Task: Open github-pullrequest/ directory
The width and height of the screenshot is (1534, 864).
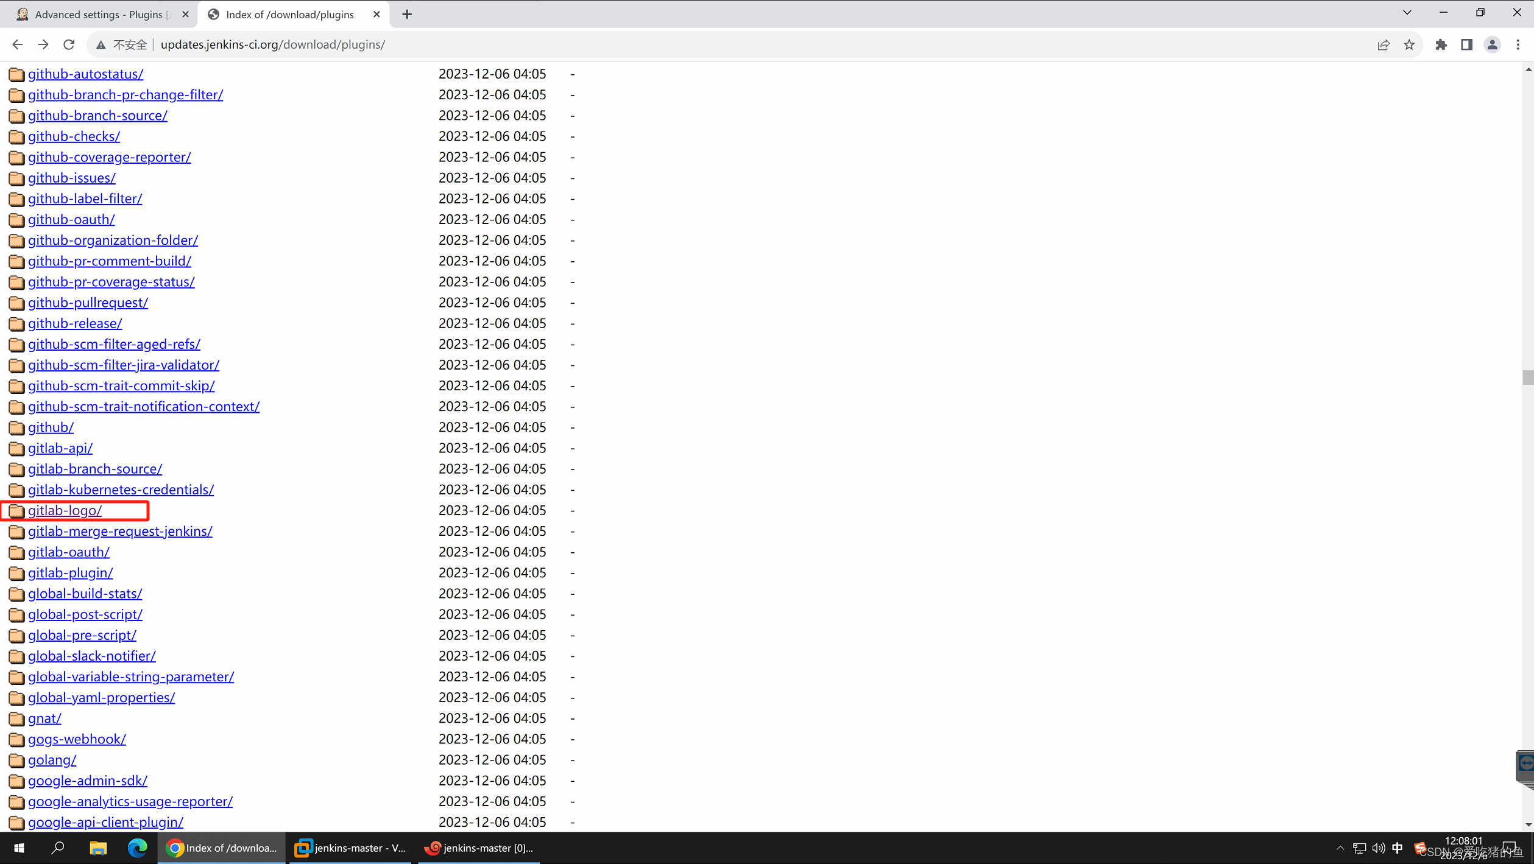Action: point(88,302)
